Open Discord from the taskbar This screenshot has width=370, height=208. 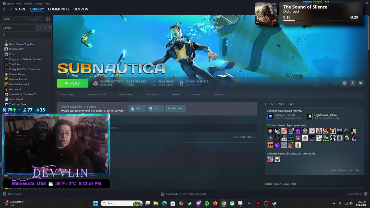(x=198, y=203)
